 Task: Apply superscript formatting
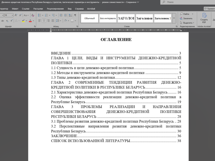(12, 21)
